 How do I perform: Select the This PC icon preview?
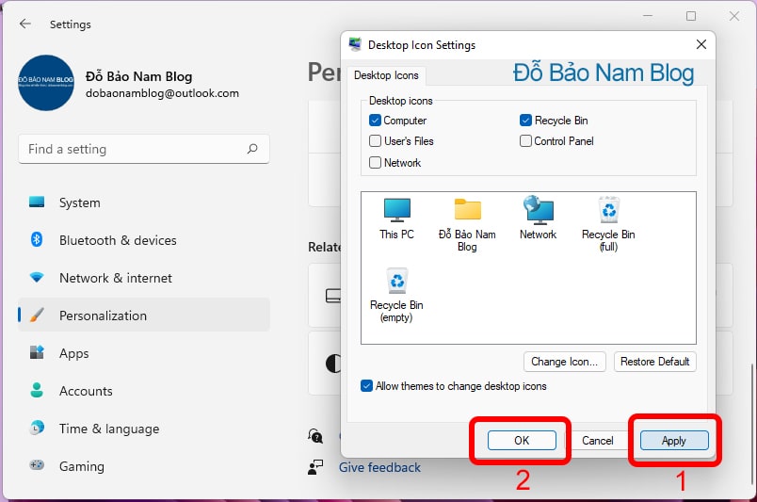(396, 211)
